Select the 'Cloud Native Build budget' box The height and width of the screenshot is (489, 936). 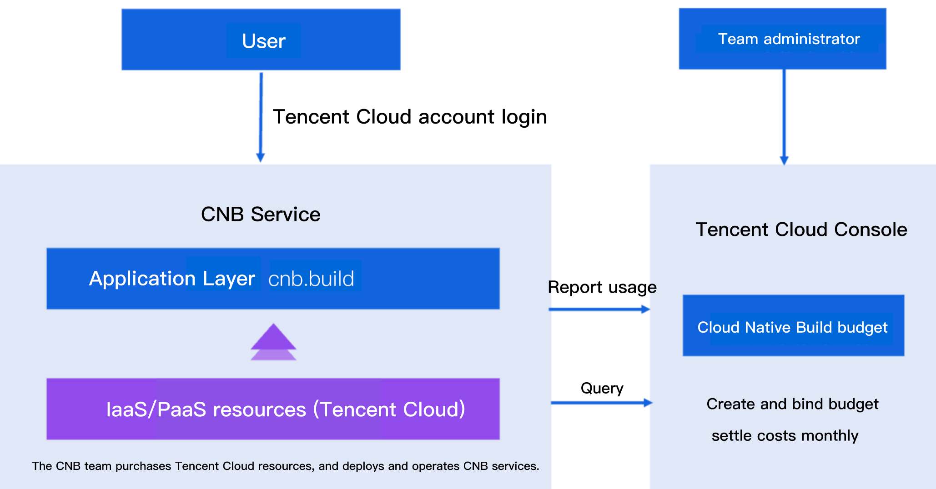pyautogui.click(x=793, y=325)
